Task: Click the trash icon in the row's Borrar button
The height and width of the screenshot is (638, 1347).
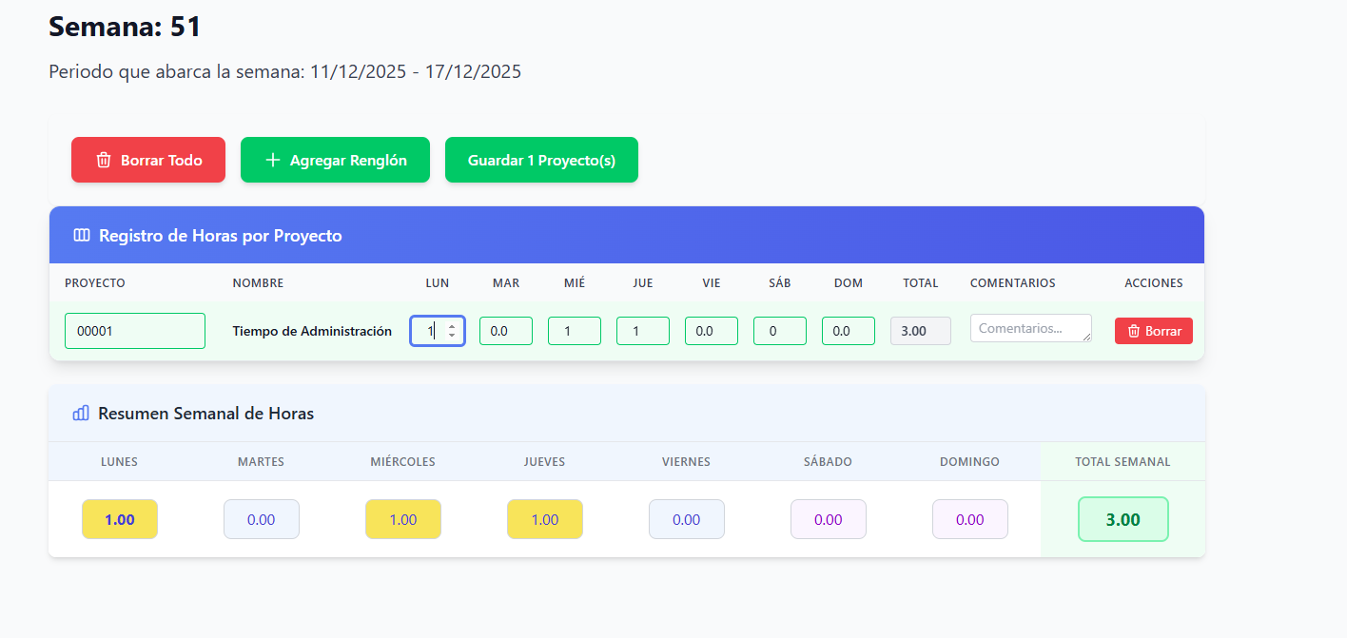Action: (1133, 331)
